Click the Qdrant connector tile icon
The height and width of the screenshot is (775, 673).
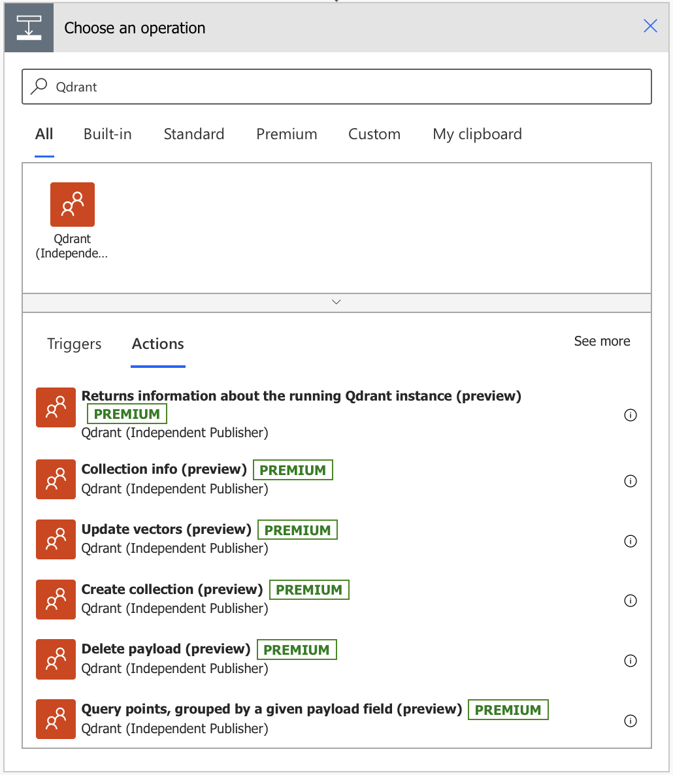pos(73,205)
